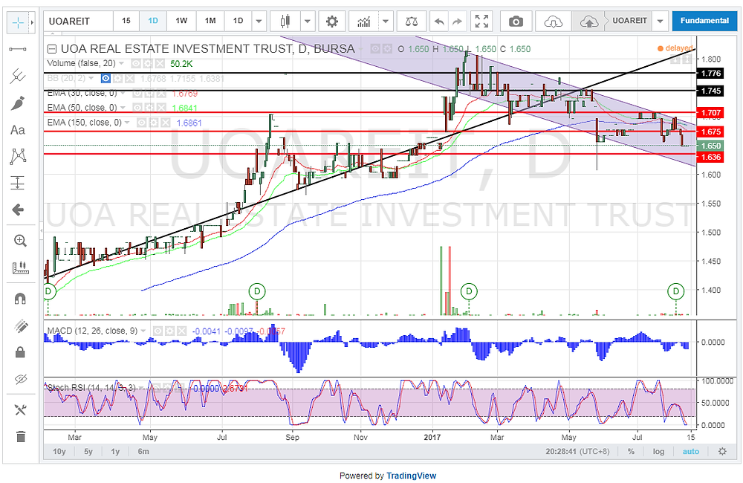This screenshot has height=483, width=743.
Task: Select the long position measurement tool
Action: (x=18, y=183)
